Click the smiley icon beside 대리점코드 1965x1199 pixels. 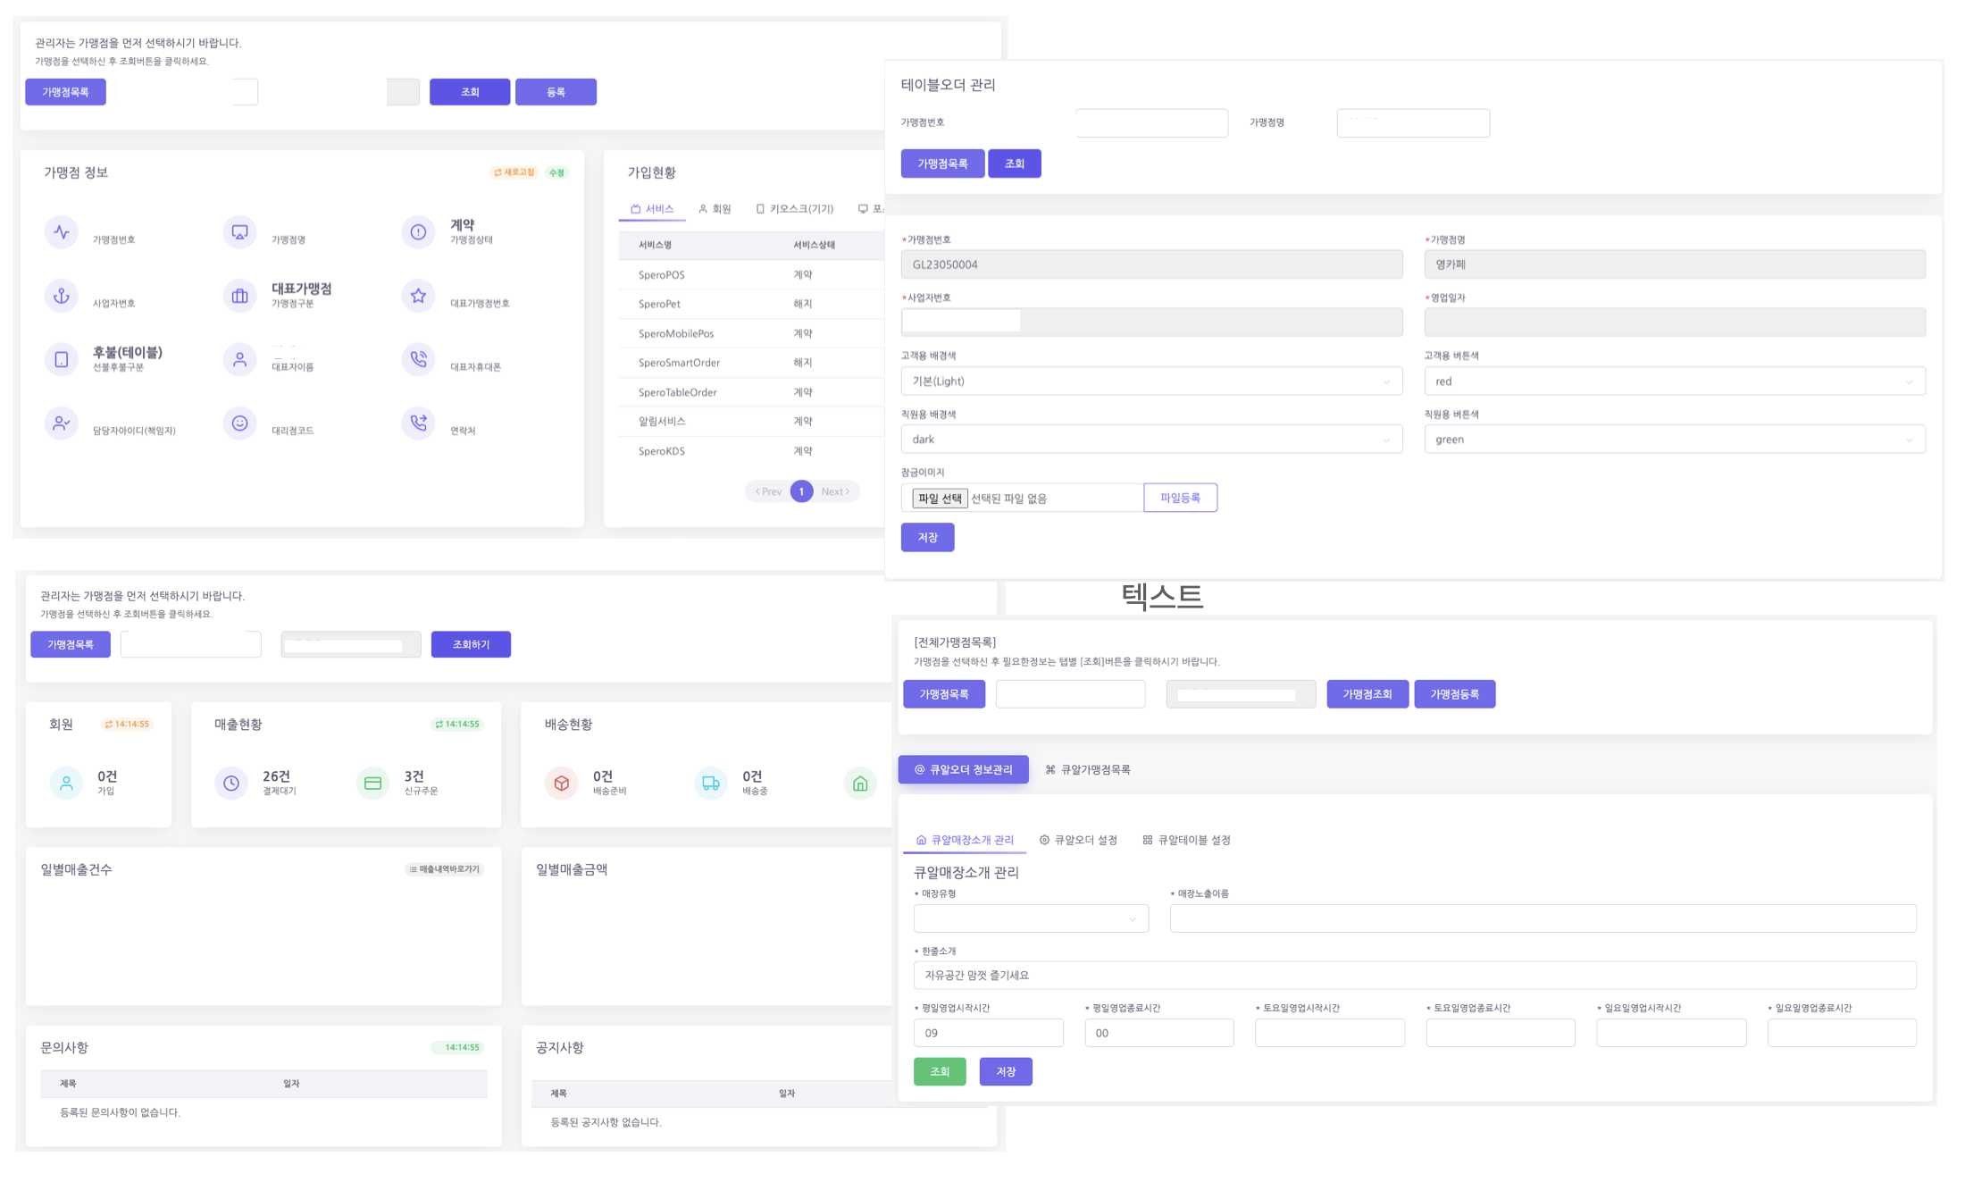[x=239, y=423]
